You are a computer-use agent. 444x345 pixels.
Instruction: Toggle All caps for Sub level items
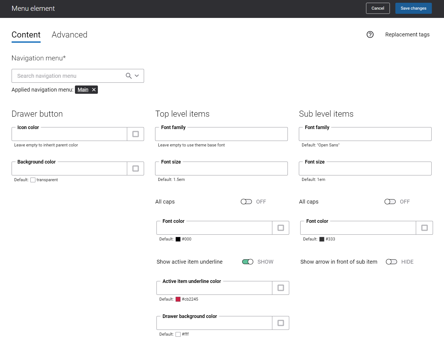pyautogui.click(x=390, y=202)
